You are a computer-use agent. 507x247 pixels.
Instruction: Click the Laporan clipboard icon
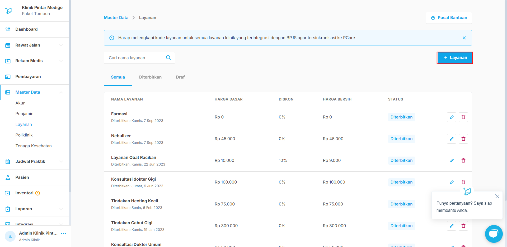pos(8,209)
